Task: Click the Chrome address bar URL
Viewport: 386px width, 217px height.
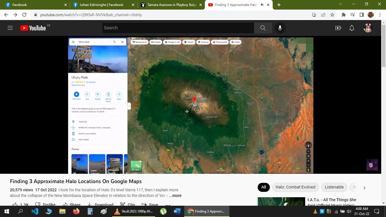Action: (x=91, y=15)
